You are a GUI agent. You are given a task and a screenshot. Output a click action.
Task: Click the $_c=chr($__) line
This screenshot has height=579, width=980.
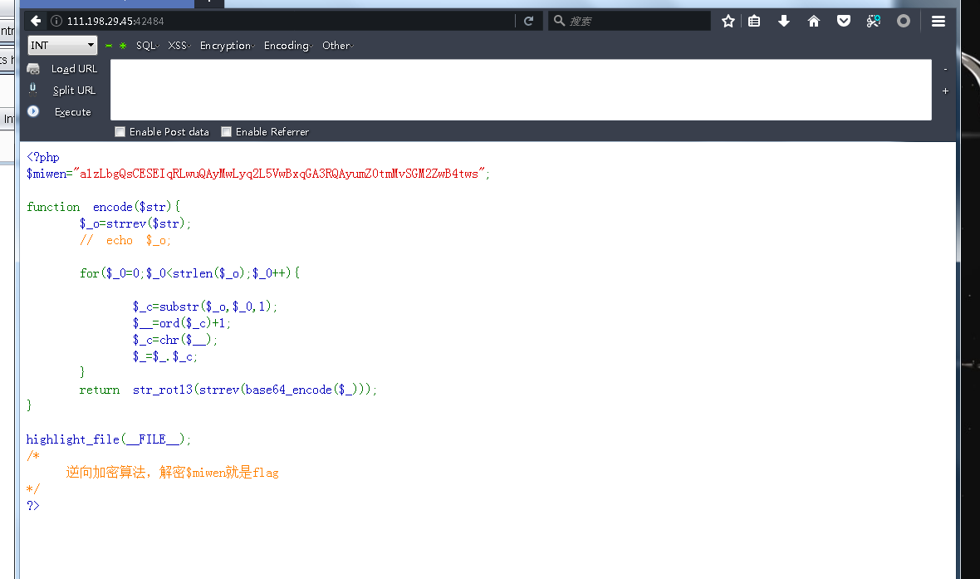coord(175,340)
